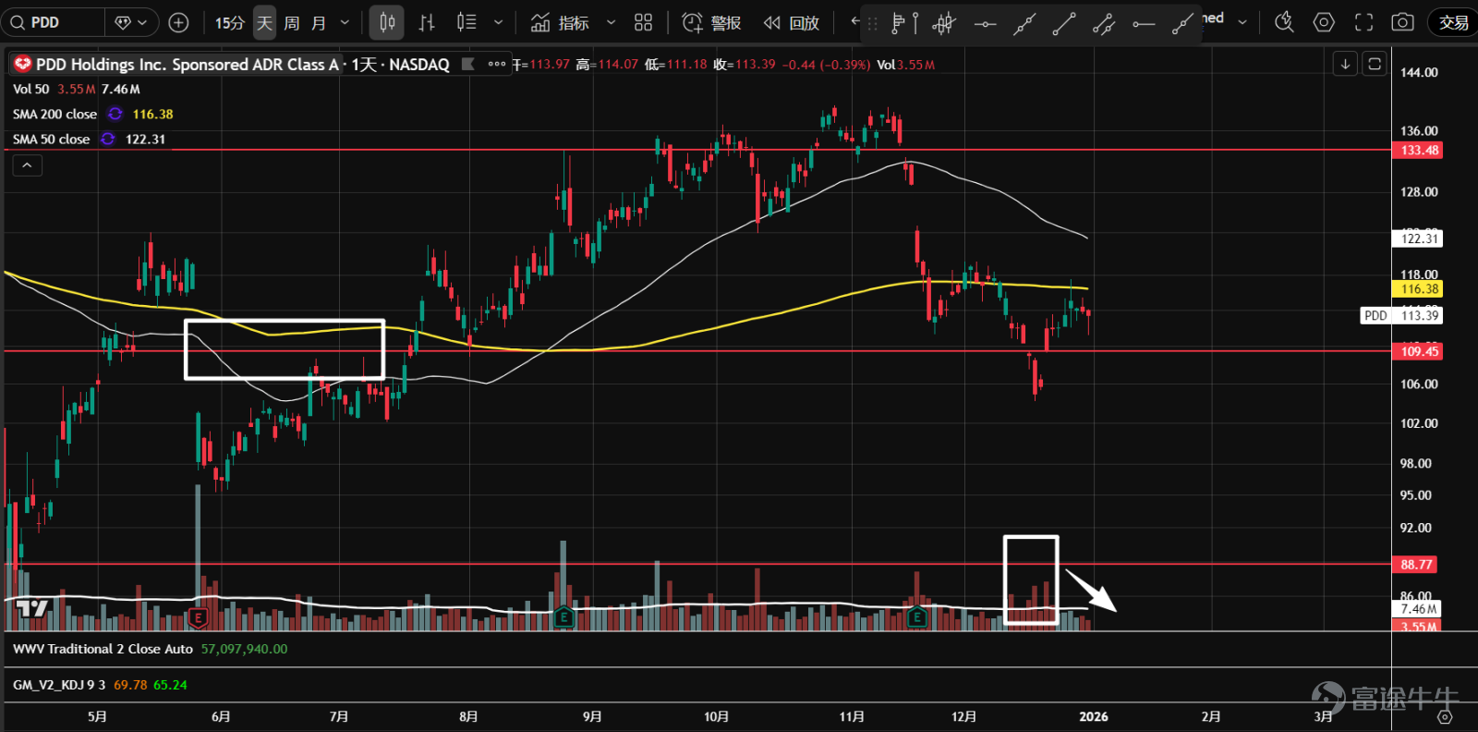
Task: Select the trend line drawing tool
Action: pyautogui.click(x=1064, y=24)
